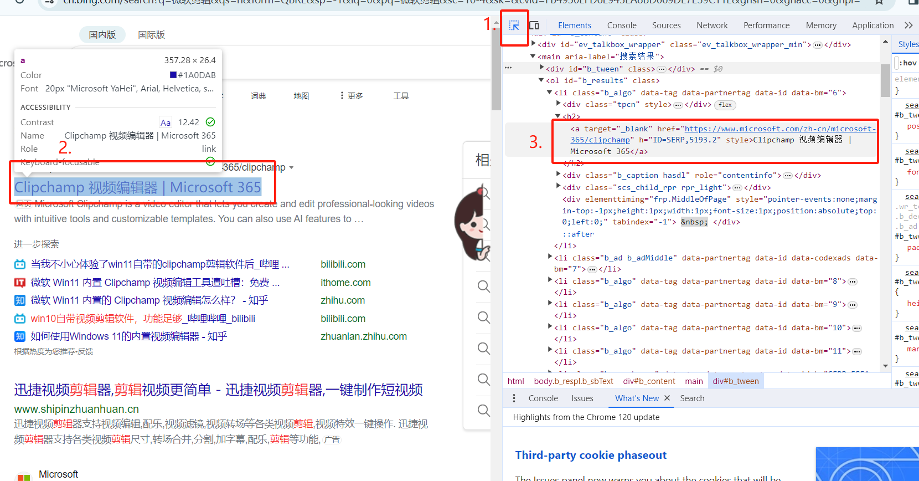919x481 pixels.
Task: Switch to the Console panel tab
Action: coord(622,25)
